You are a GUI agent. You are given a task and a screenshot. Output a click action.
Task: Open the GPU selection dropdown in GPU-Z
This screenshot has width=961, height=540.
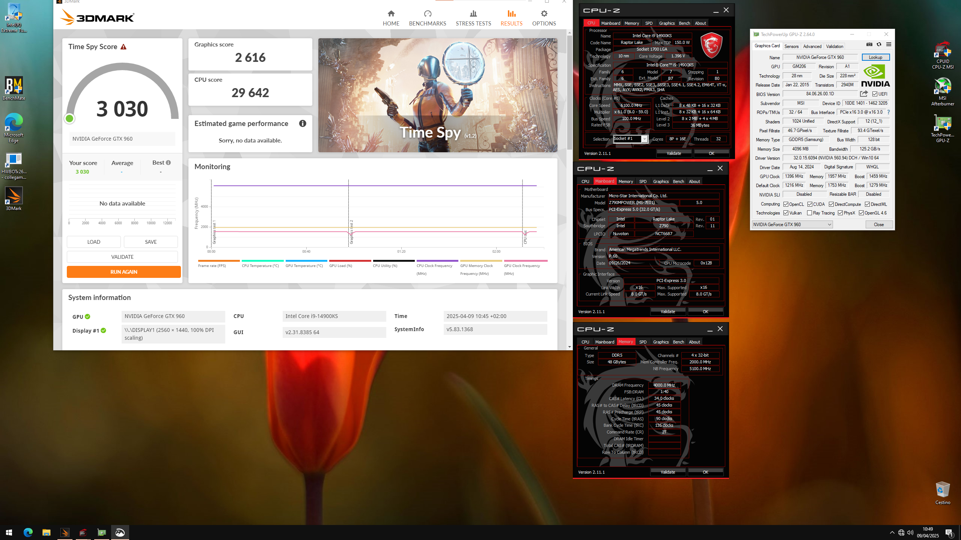click(792, 224)
